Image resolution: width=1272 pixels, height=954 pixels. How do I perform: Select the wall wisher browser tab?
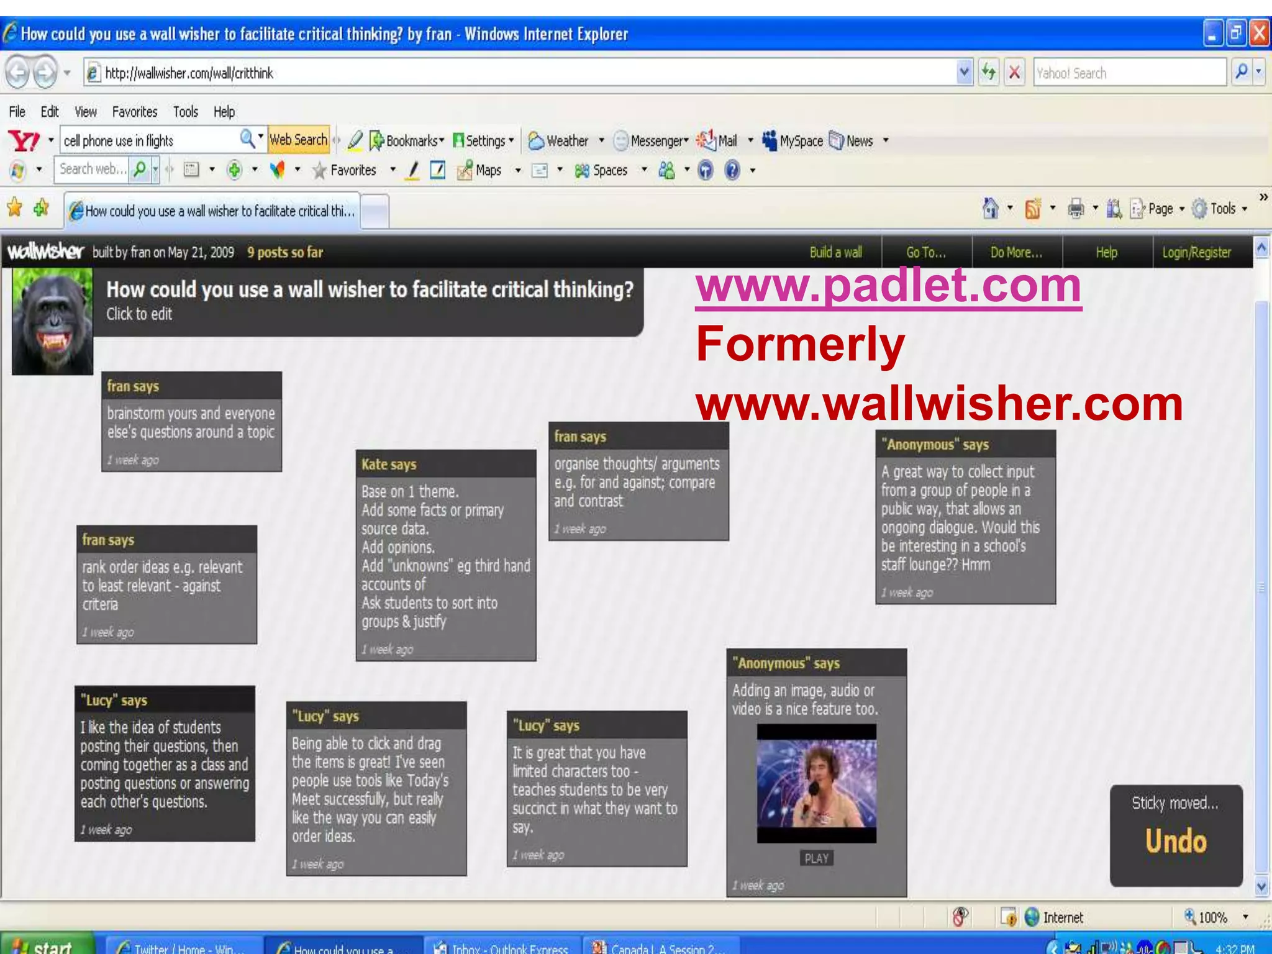click(x=212, y=211)
